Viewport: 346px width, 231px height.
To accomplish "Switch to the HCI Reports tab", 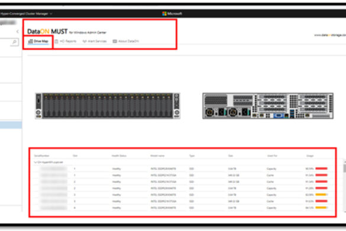I will 66,41.
